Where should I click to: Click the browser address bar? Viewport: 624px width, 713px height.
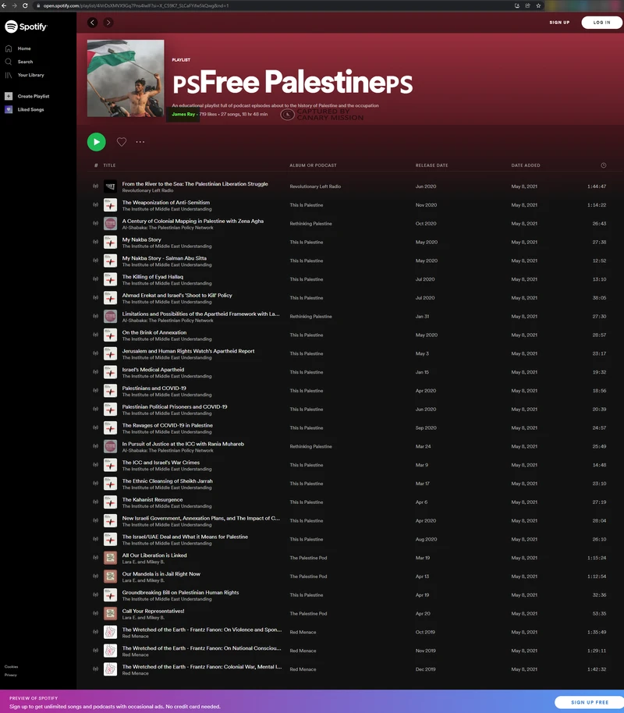[273, 6]
